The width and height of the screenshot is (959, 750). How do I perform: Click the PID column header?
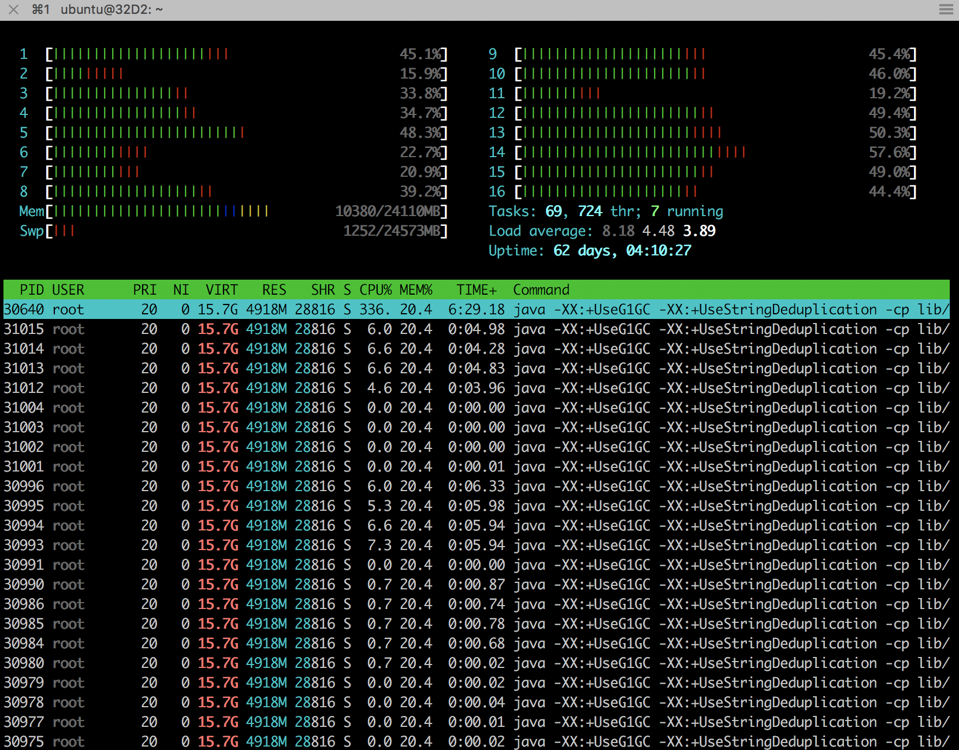32,290
